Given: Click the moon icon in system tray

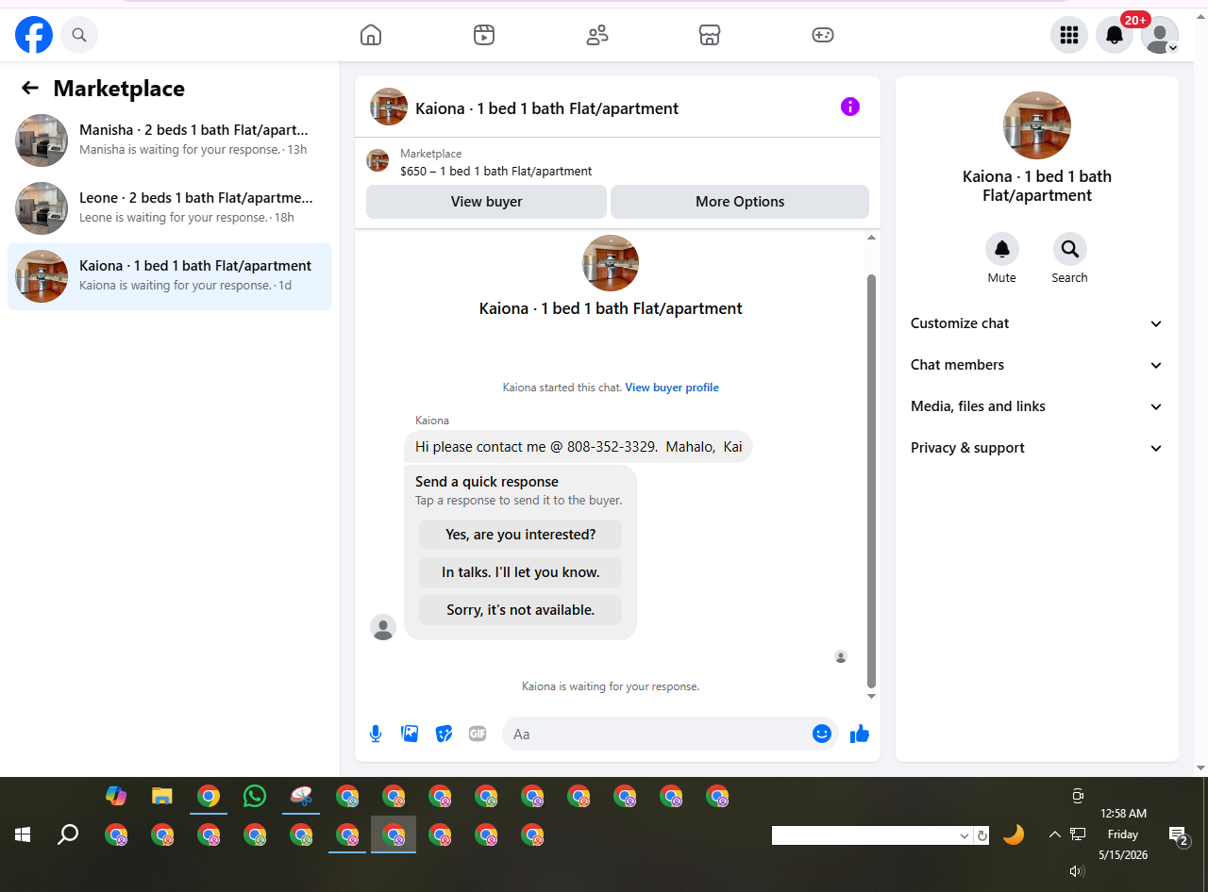Looking at the screenshot, I should tap(1014, 834).
